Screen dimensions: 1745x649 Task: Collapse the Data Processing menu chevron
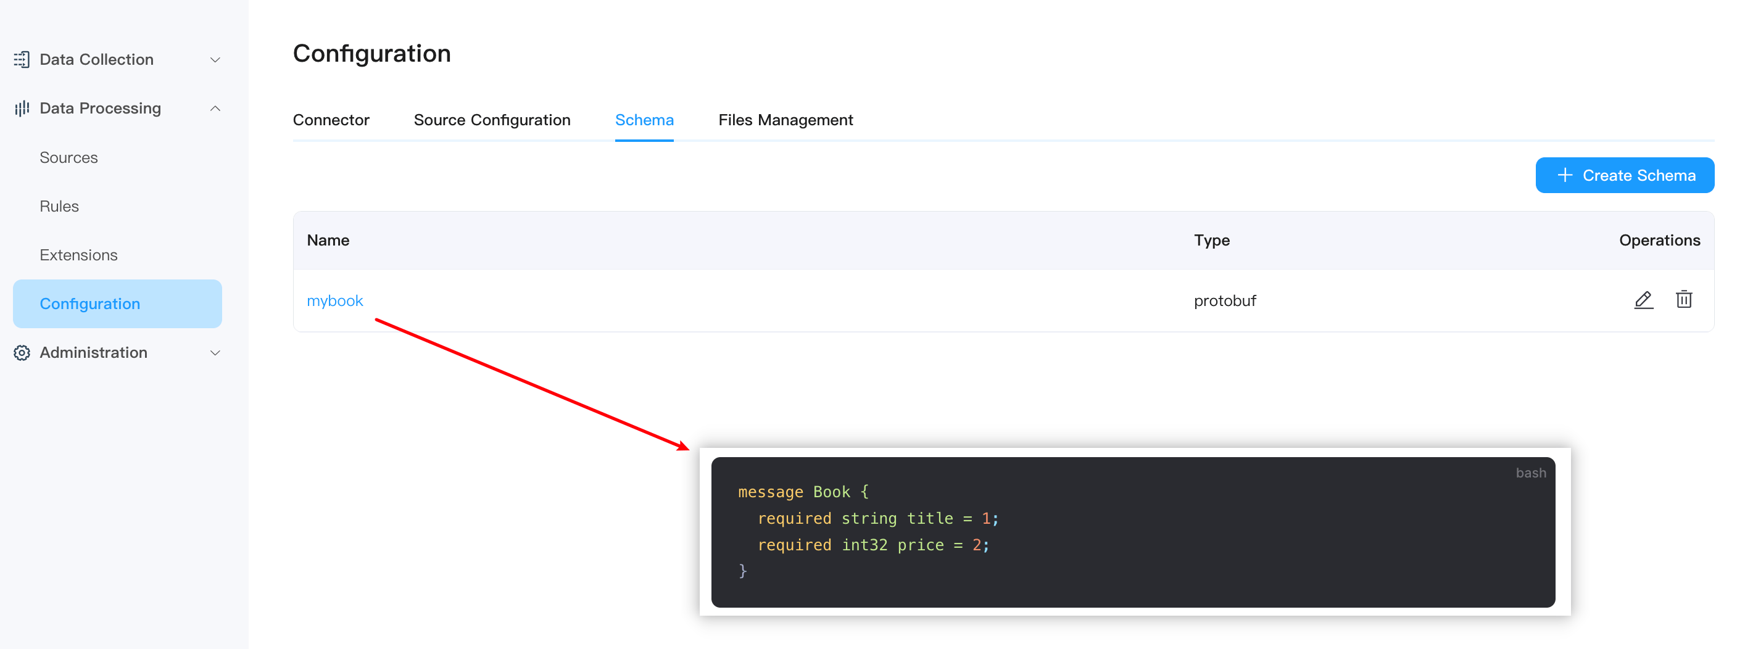pyautogui.click(x=215, y=109)
